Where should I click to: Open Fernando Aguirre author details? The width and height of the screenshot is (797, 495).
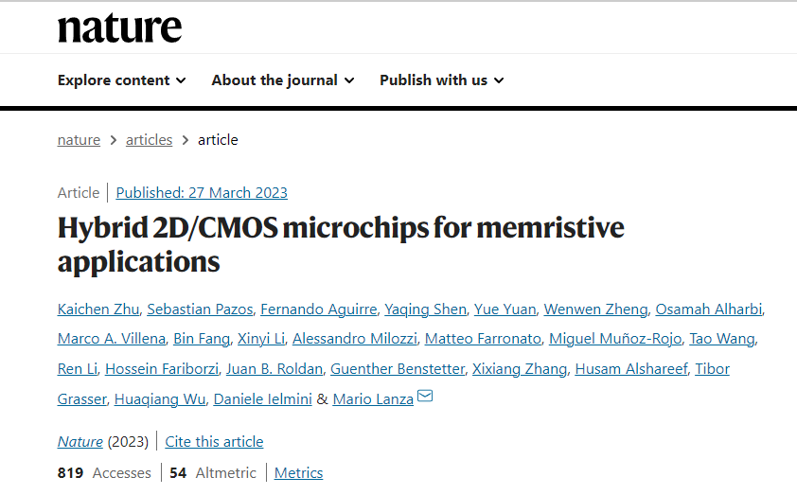click(319, 309)
